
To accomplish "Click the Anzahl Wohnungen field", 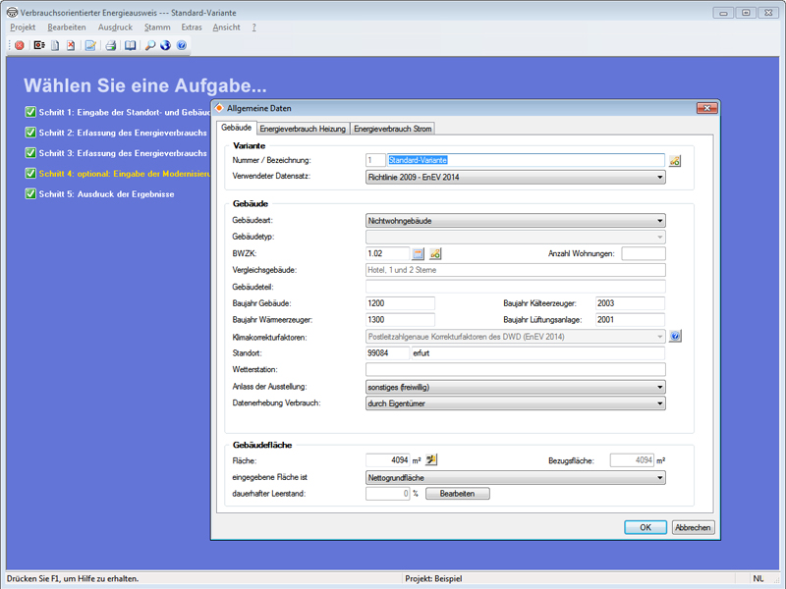I will click(x=644, y=254).
